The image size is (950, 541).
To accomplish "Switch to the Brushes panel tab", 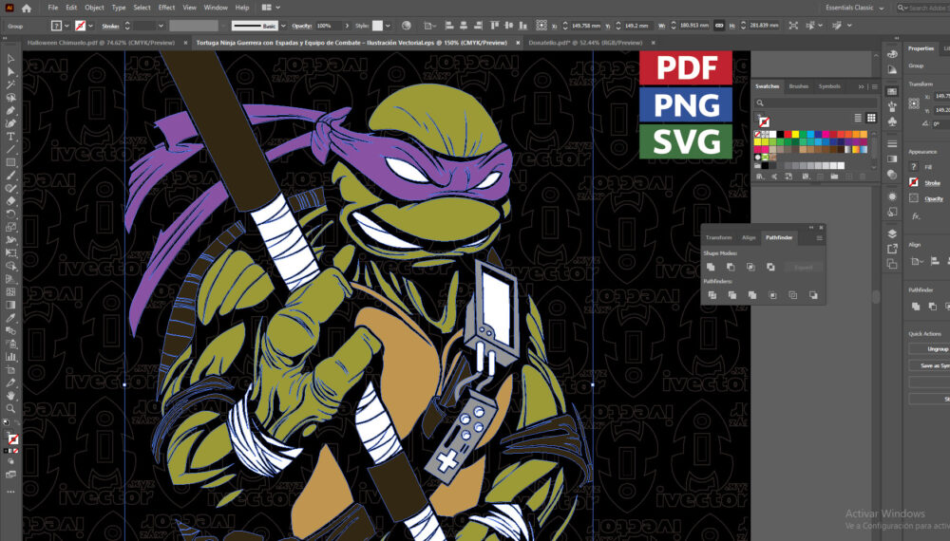I will pos(798,86).
